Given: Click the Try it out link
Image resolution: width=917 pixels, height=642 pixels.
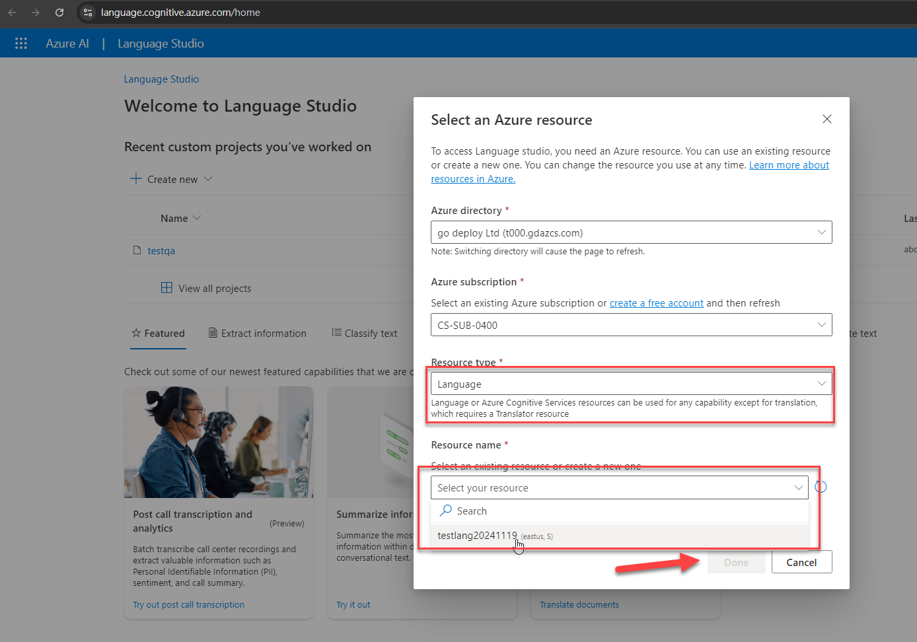Looking at the screenshot, I should [x=353, y=604].
